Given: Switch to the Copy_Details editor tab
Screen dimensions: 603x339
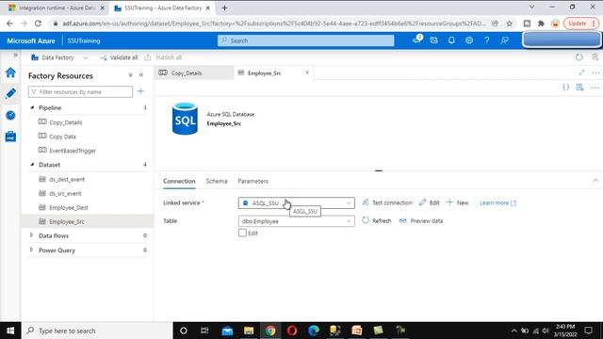Looking at the screenshot, I should tap(194, 73).
